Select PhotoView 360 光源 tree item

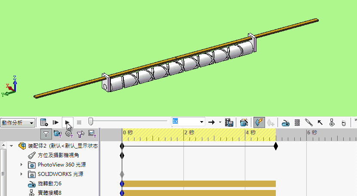coord(62,164)
